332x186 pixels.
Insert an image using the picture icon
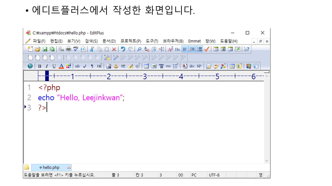109,66
